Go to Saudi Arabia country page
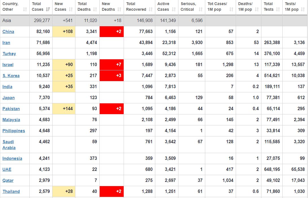Image resolution: width=308 pixels, height=198 pixels. pos(9,145)
